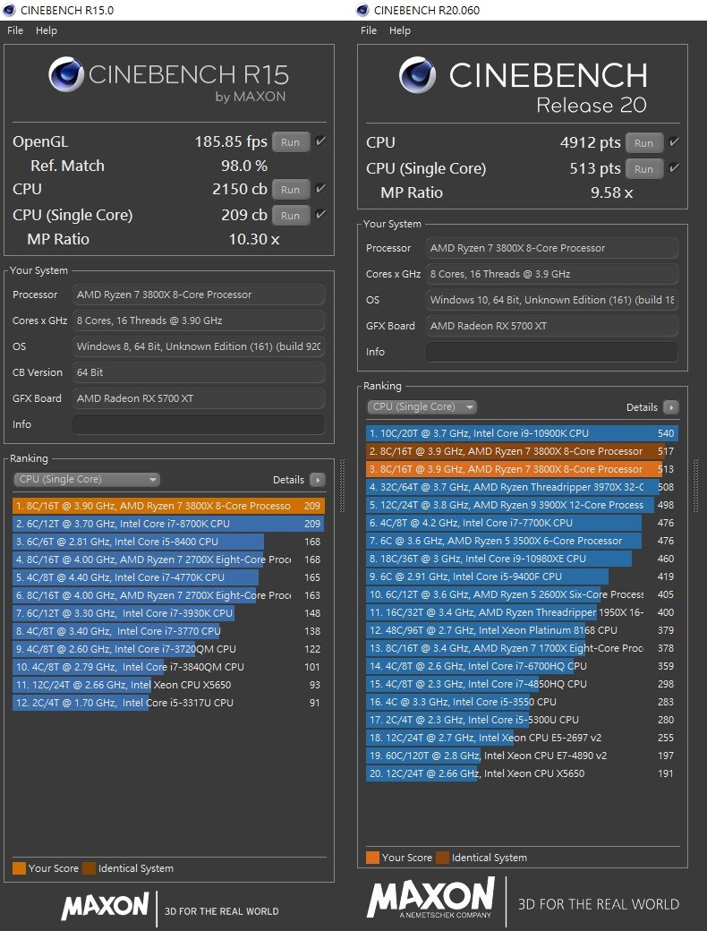Select the orange Ryzen 7 3800X row in R15

tap(168, 506)
